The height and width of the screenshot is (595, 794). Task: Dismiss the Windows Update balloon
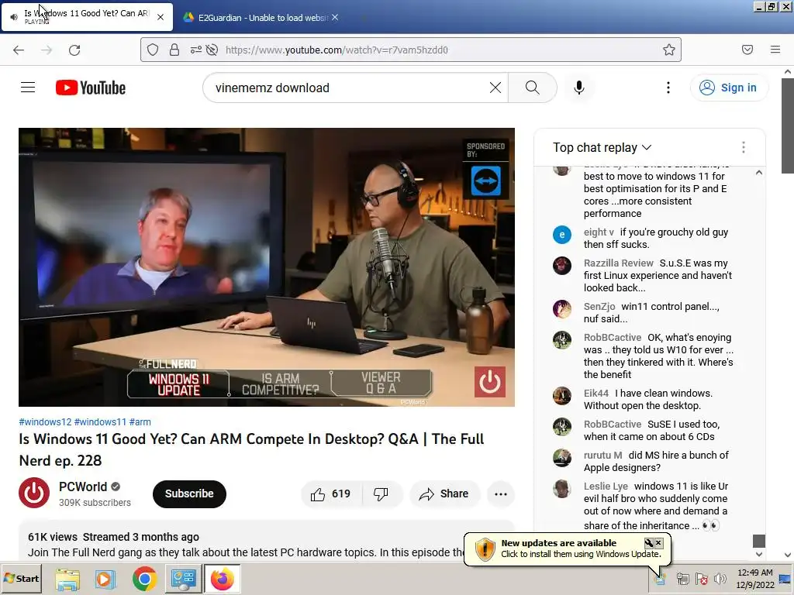(658, 543)
